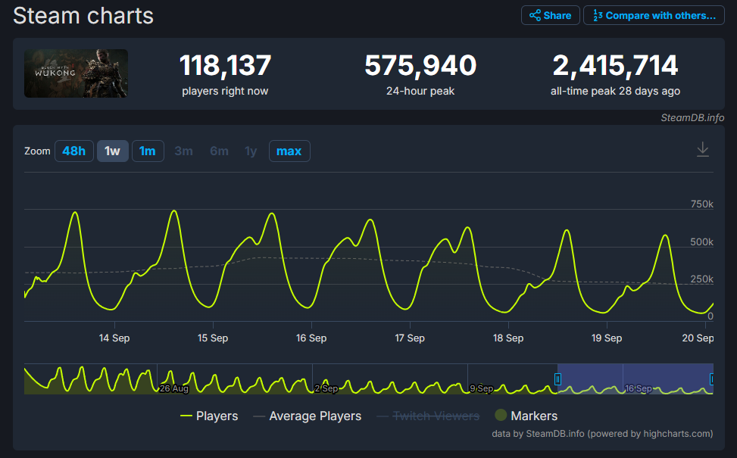Click left navigator range handle

click(x=557, y=379)
